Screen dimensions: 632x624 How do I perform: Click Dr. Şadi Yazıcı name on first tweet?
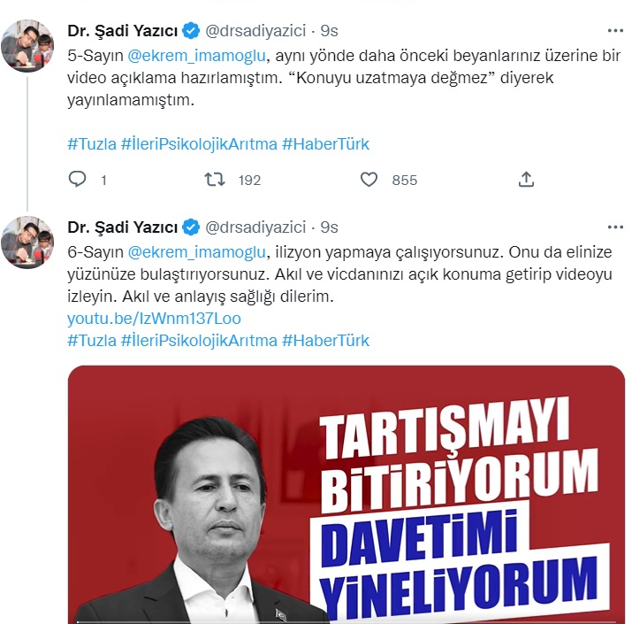pos(123,31)
